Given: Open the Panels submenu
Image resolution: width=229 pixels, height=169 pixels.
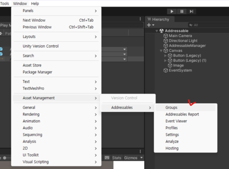Looking at the screenshot, I should click(x=56, y=11).
